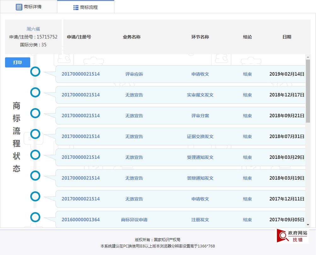The height and width of the screenshot is (255, 316).
Task: Click the 申请/注册号：15715752 text
Action: click(x=33, y=37)
